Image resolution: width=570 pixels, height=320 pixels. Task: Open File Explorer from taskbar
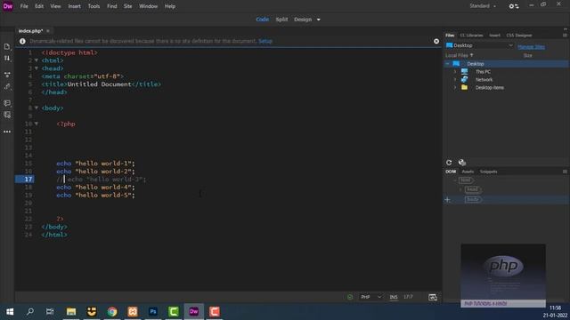(71, 312)
